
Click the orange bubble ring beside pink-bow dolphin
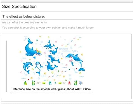point(82,54)
